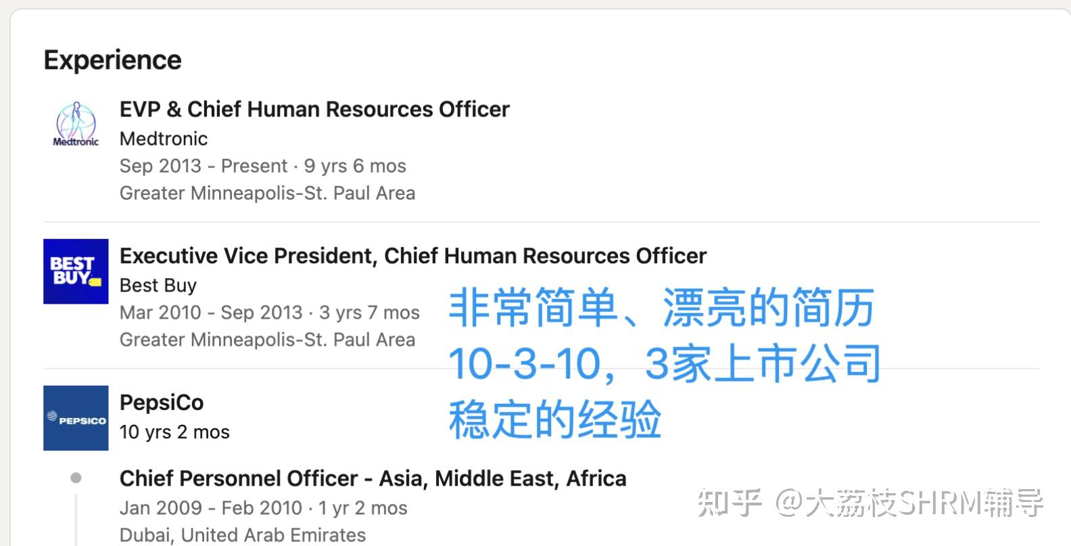Open the PepsiCo company name
The image size is (1071, 546).
coord(162,403)
